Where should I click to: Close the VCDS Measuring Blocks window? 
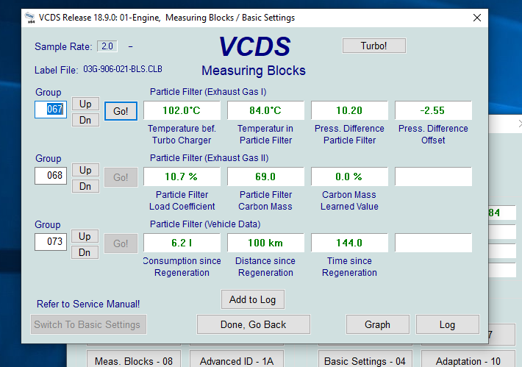[477, 18]
